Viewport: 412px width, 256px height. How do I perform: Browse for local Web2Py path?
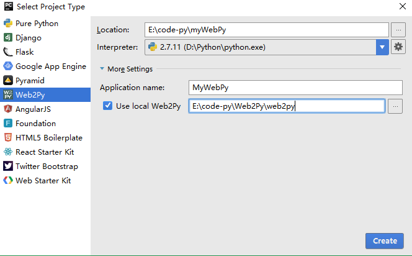click(395, 106)
